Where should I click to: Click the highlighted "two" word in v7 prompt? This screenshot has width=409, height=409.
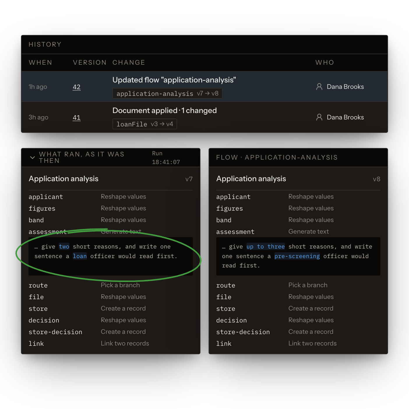(64, 246)
